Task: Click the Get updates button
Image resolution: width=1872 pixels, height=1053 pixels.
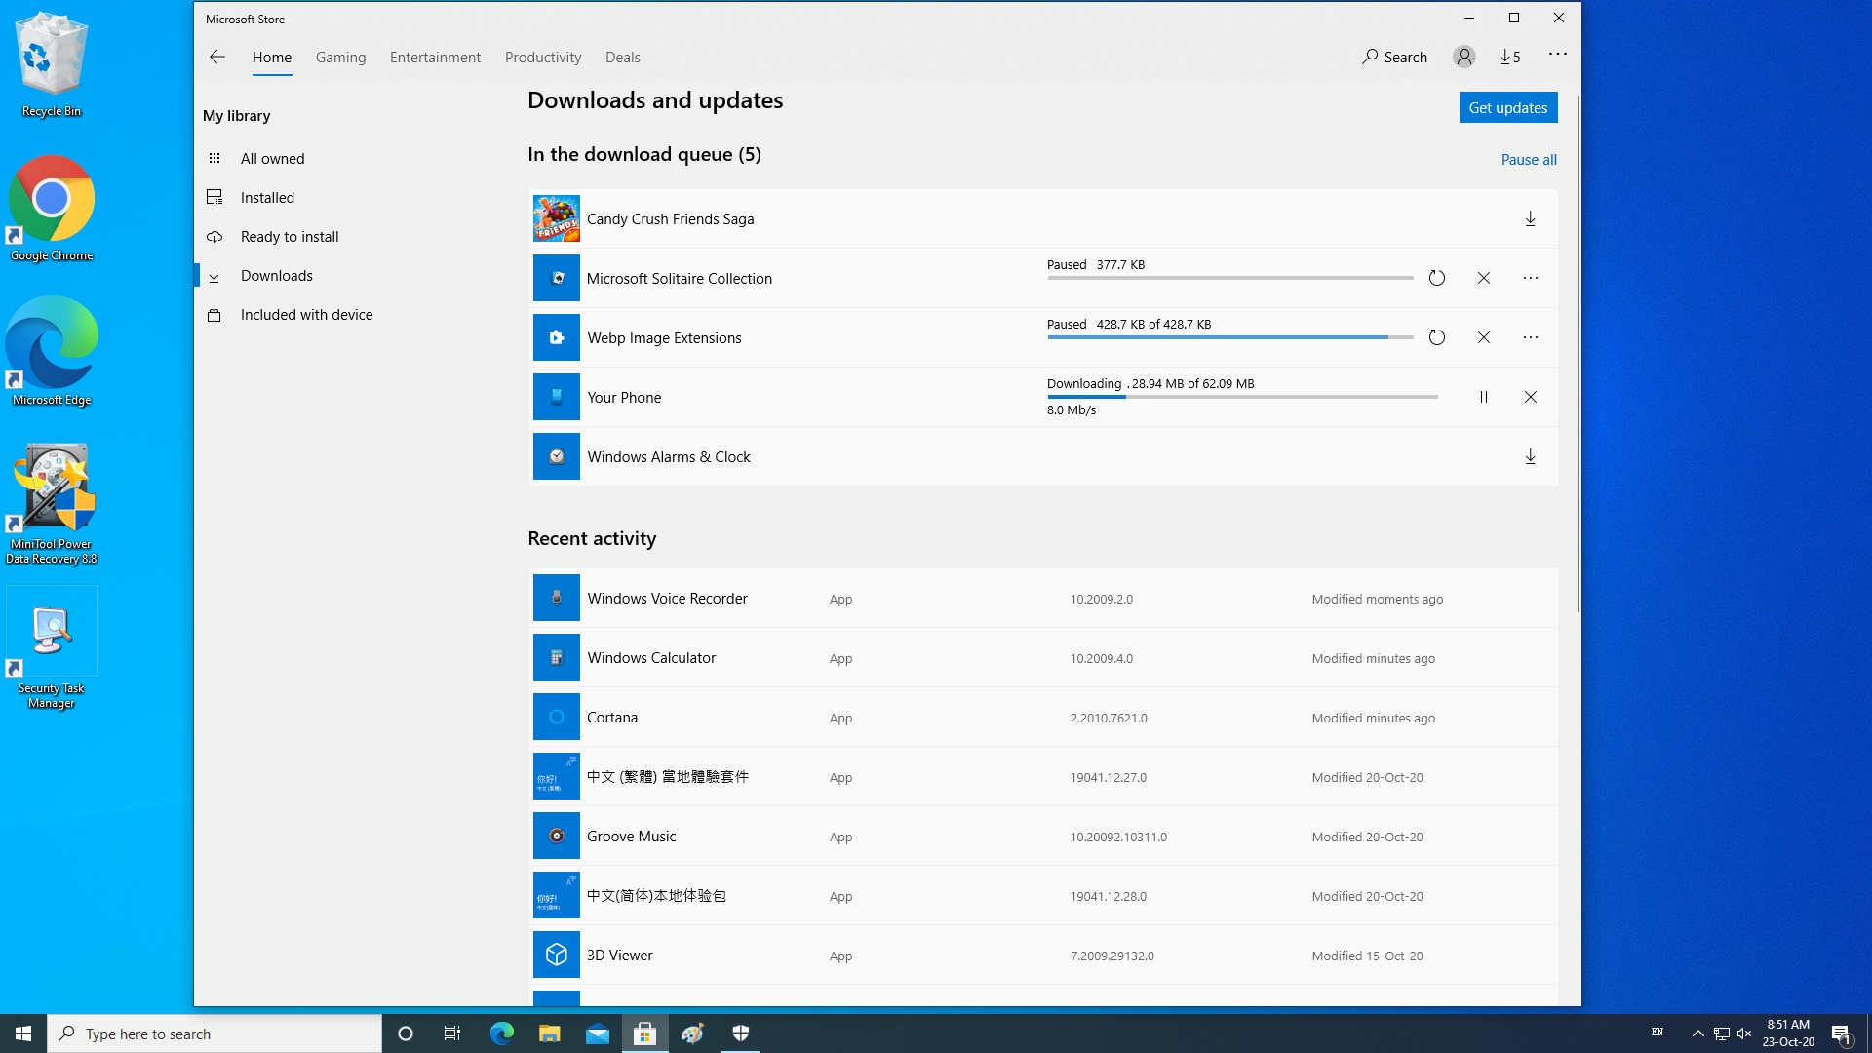Action: pos(1507,108)
